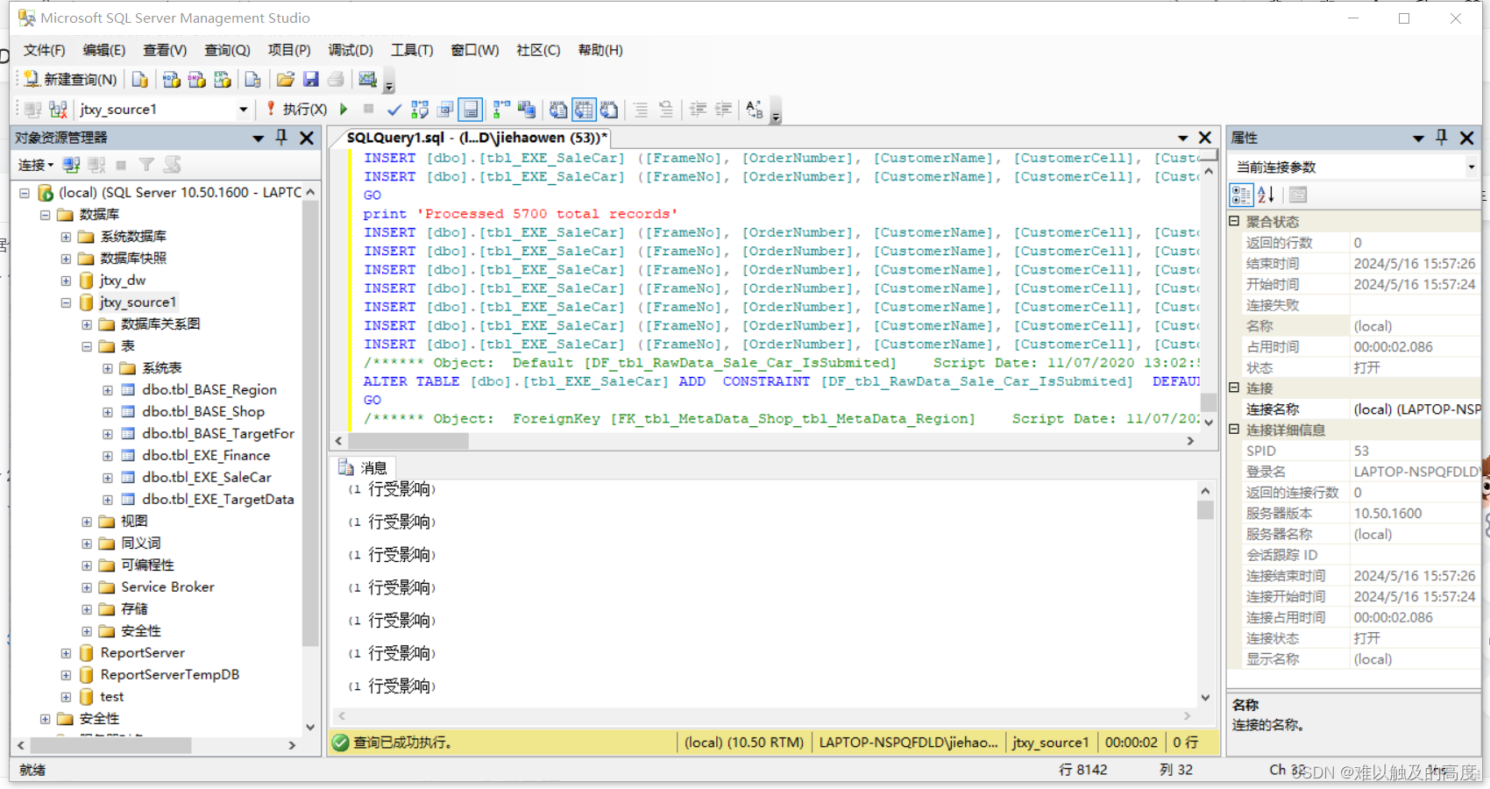
Task: Select the test database node
Action: coord(111,696)
